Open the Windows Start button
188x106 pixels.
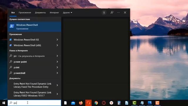point(4,103)
